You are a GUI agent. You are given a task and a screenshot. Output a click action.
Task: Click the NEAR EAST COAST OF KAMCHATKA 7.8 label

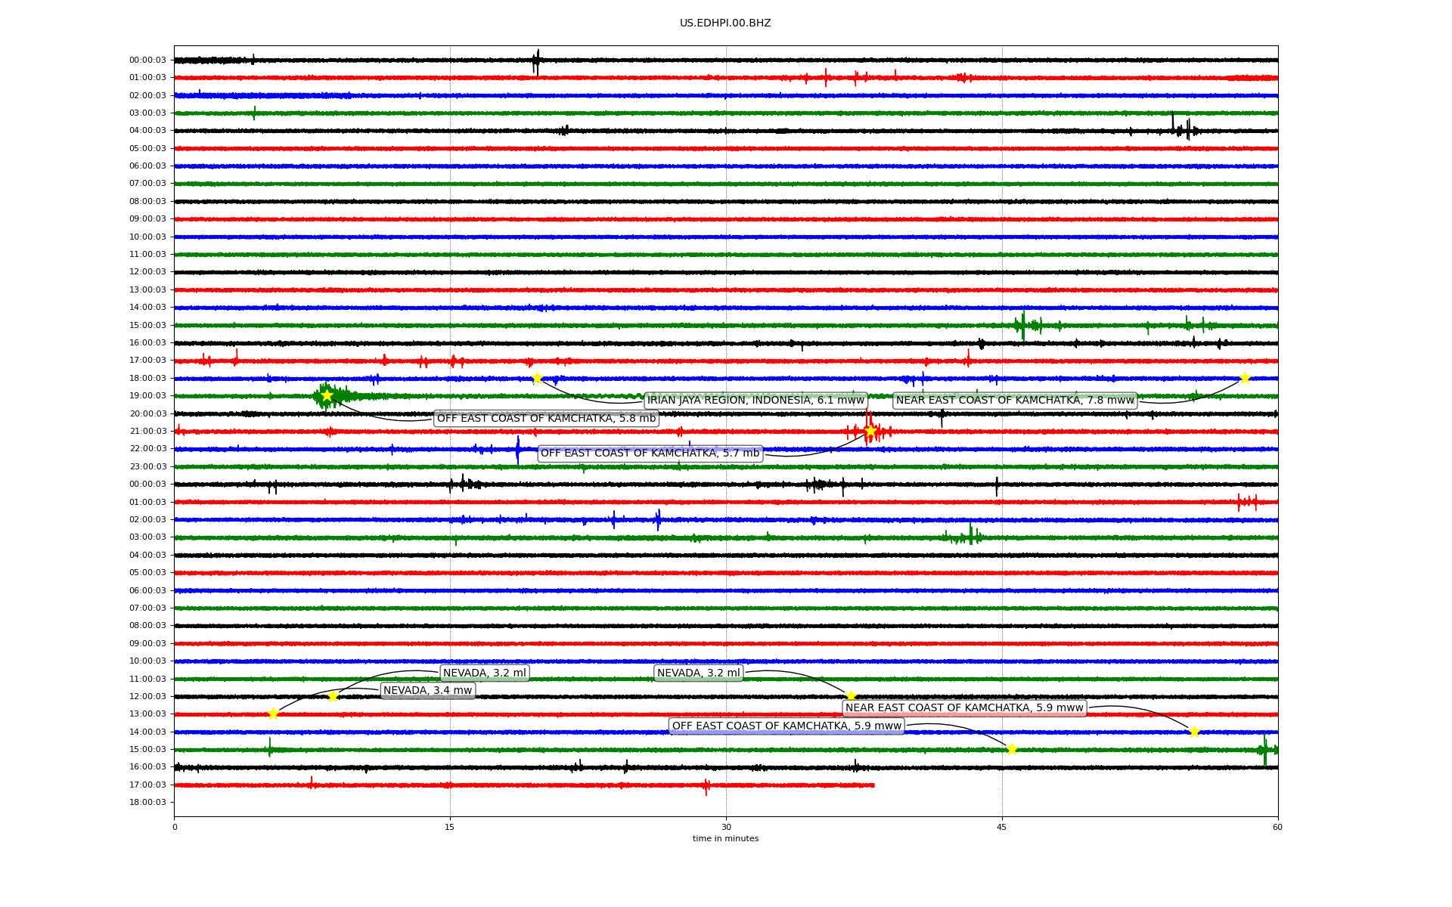1015,400
